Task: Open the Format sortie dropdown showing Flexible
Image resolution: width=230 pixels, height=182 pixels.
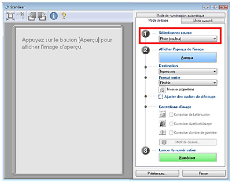Action: click(x=188, y=83)
